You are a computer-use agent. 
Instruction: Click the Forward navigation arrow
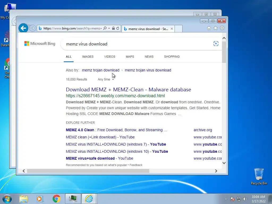[x=32, y=28]
